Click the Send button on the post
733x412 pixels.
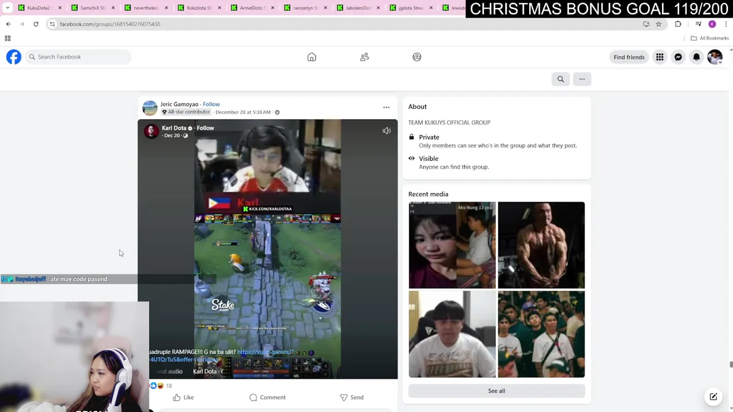pyautogui.click(x=352, y=397)
